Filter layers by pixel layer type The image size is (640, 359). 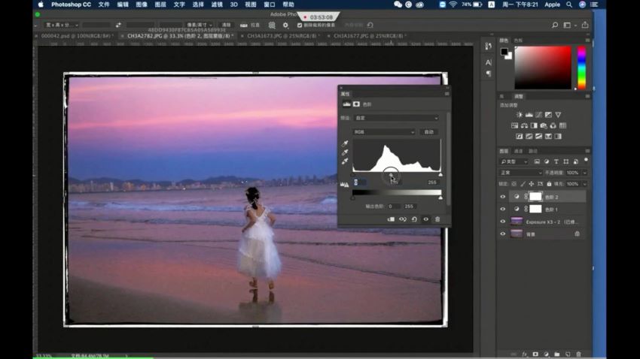coord(537,161)
